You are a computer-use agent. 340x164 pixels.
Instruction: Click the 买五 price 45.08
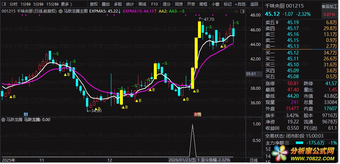[x=293, y=77]
